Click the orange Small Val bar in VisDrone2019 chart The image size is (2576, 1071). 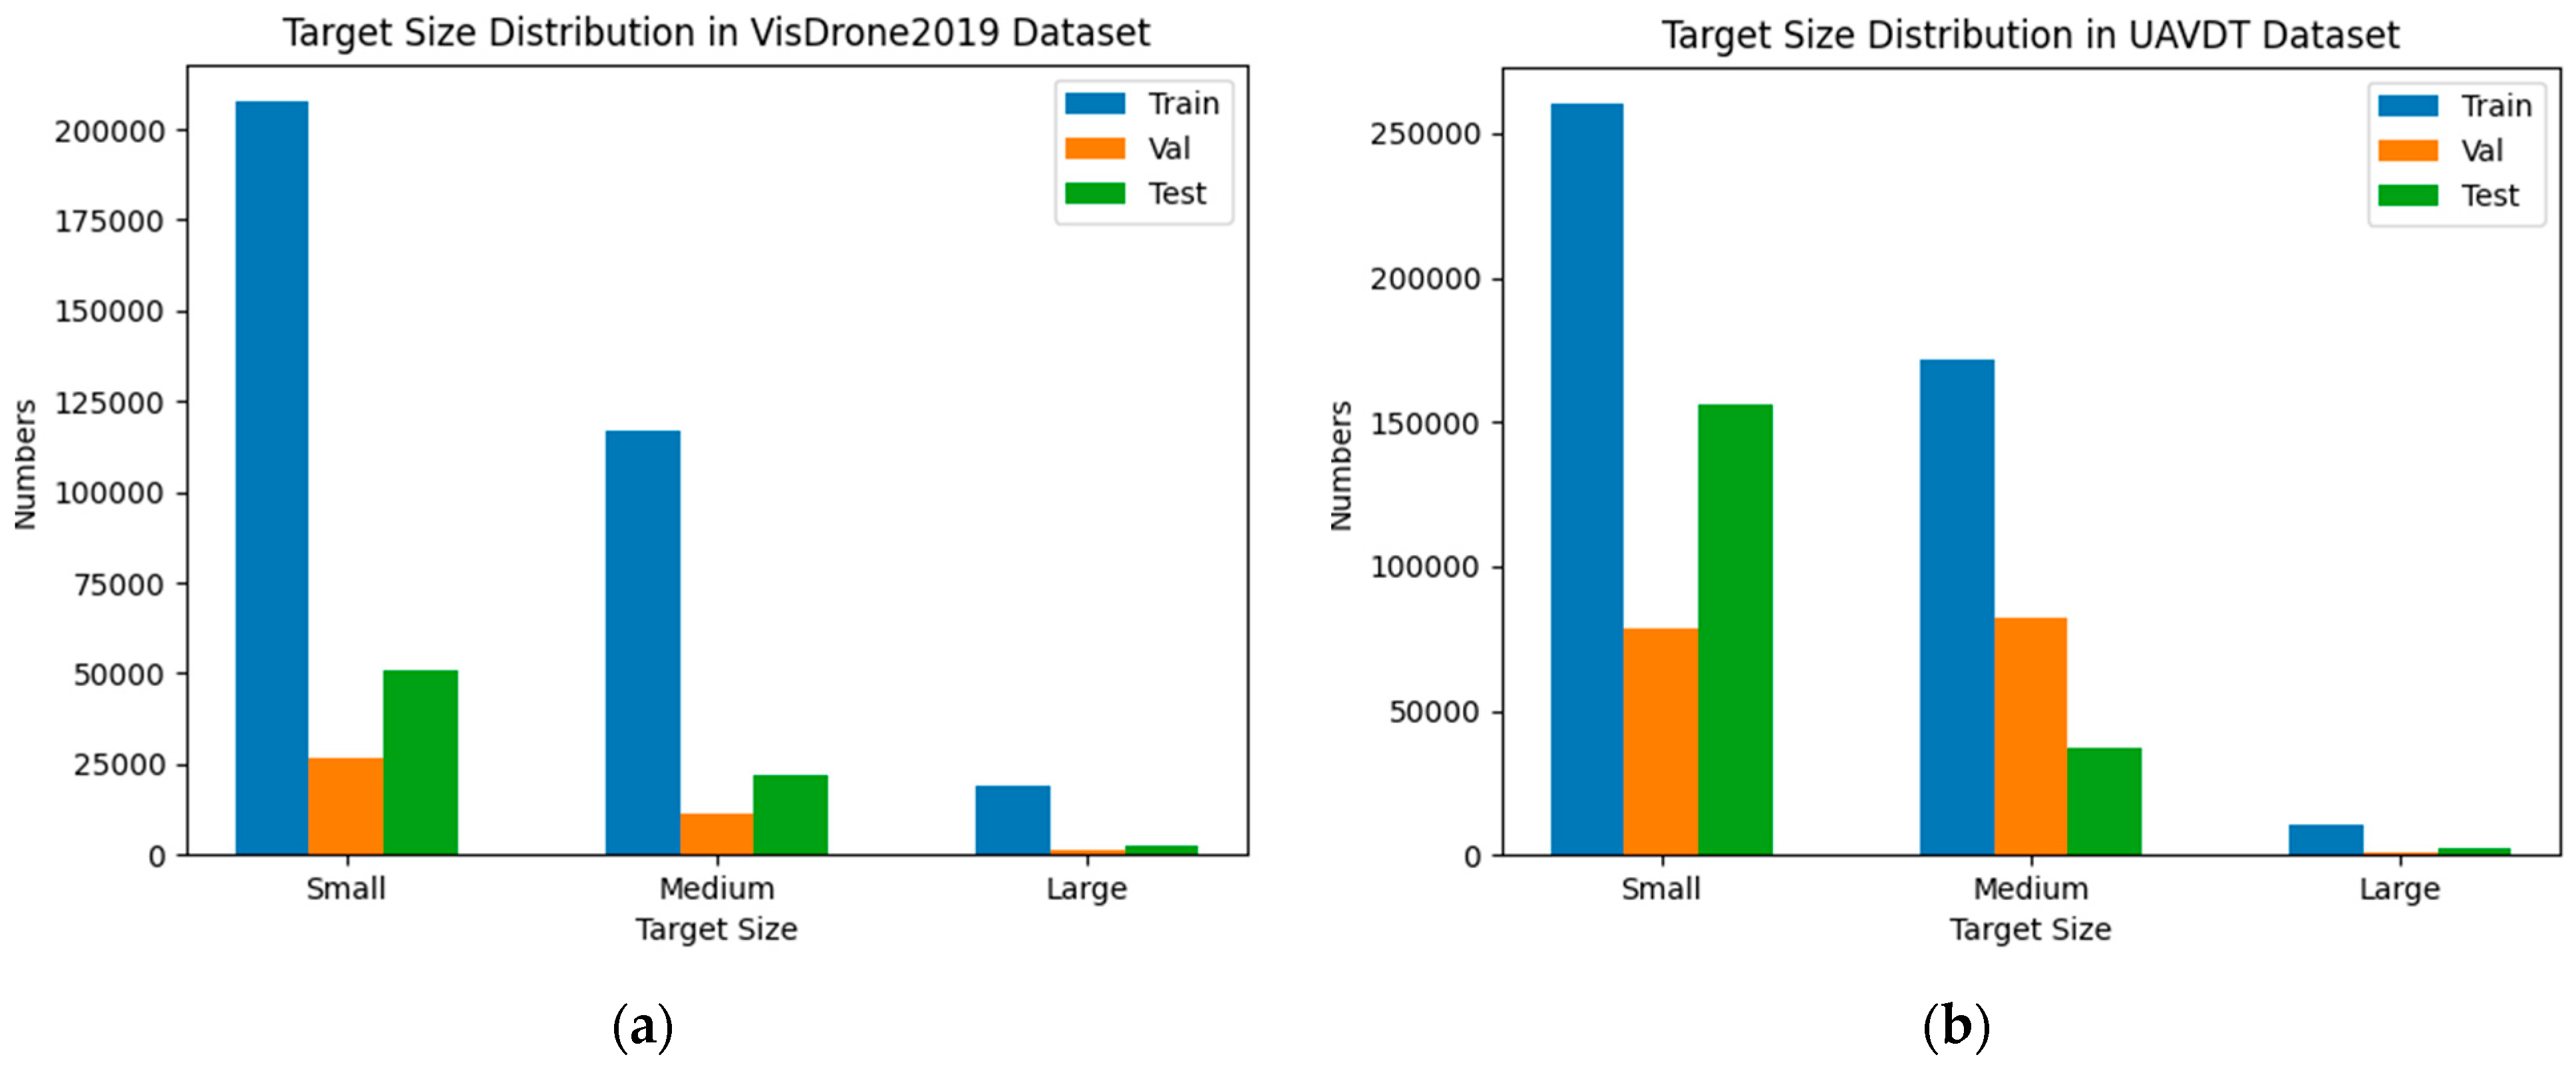[x=346, y=806]
